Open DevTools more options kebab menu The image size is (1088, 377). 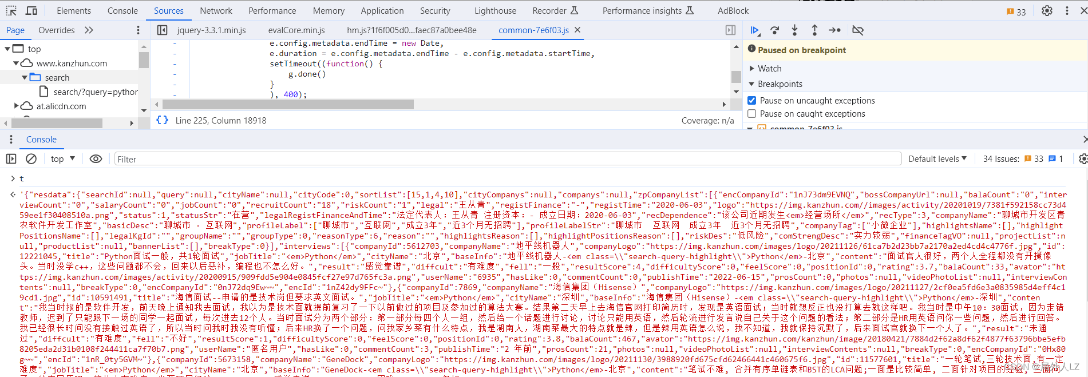pyautogui.click(x=1067, y=10)
